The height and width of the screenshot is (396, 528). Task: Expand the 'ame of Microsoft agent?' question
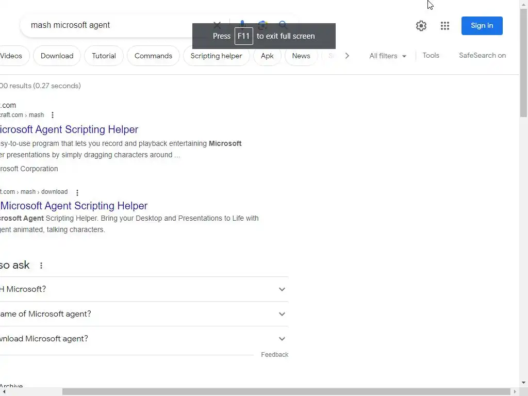click(144, 314)
